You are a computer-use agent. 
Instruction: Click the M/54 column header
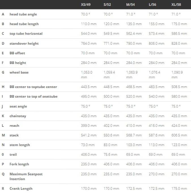(130, 5)
